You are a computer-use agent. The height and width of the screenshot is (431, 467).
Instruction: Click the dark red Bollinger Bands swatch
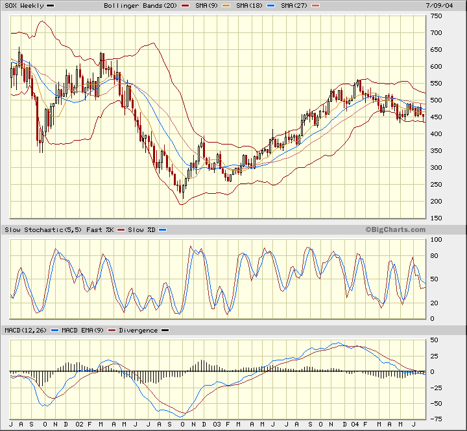click(x=186, y=6)
